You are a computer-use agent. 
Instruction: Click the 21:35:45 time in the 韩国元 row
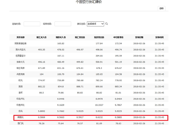tap(159, 117)
